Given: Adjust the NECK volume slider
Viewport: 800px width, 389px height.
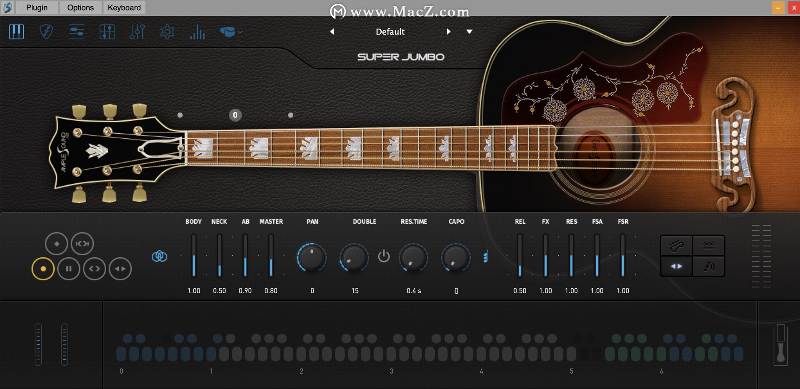Looking at the screenshot, I should (x=220, y=256).
